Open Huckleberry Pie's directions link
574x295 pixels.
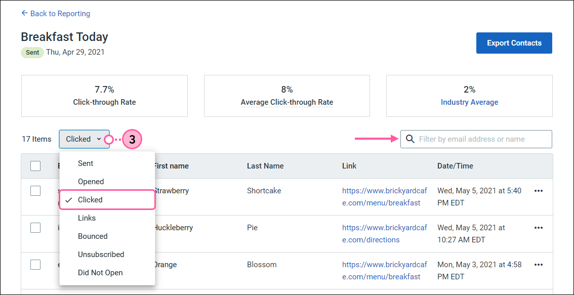(x=384, y=233)
